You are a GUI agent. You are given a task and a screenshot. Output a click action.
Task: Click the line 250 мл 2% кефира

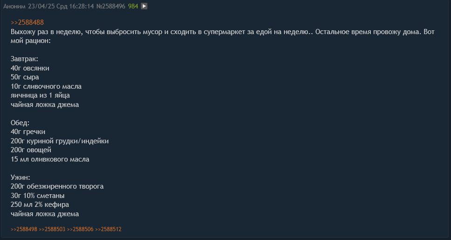click(x=40, y=205)
